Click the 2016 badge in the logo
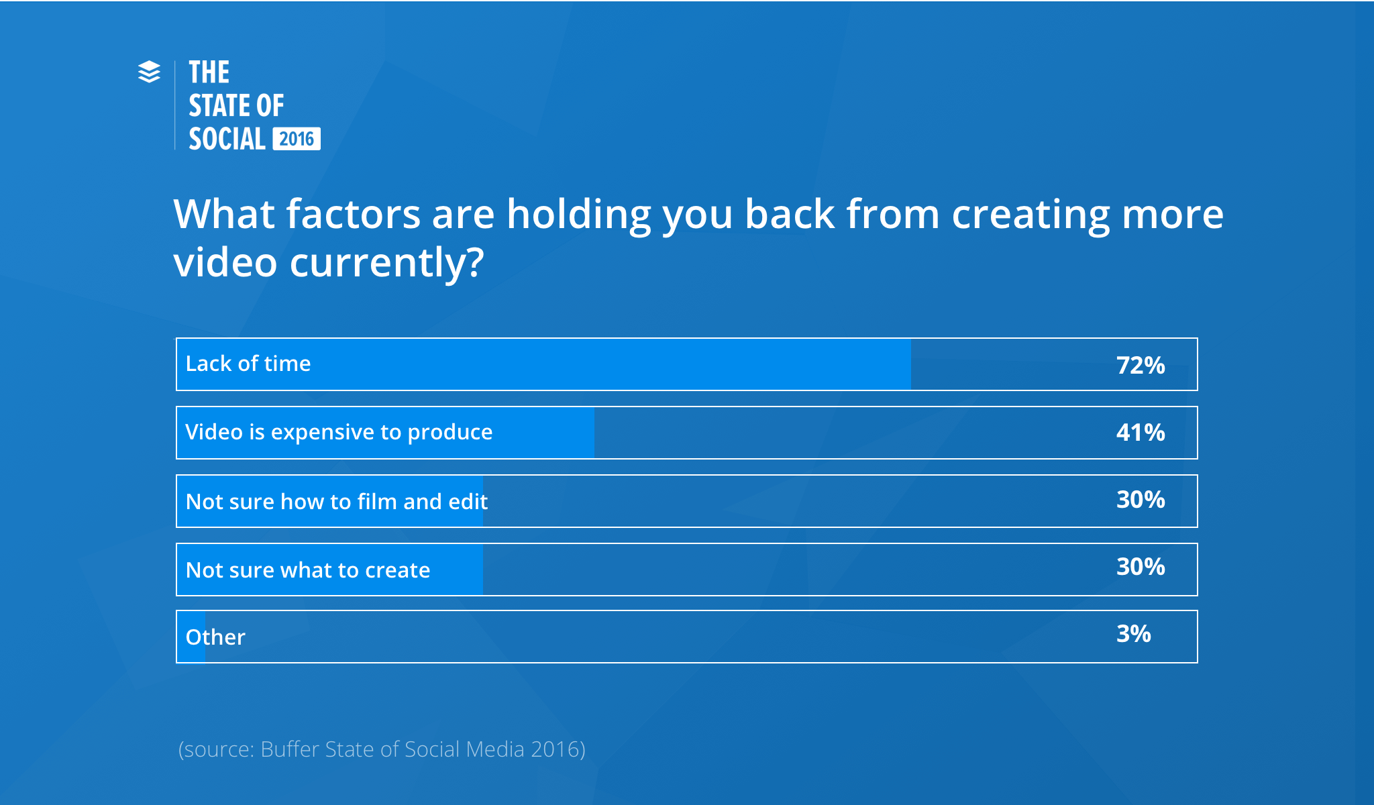 point(297,139)
